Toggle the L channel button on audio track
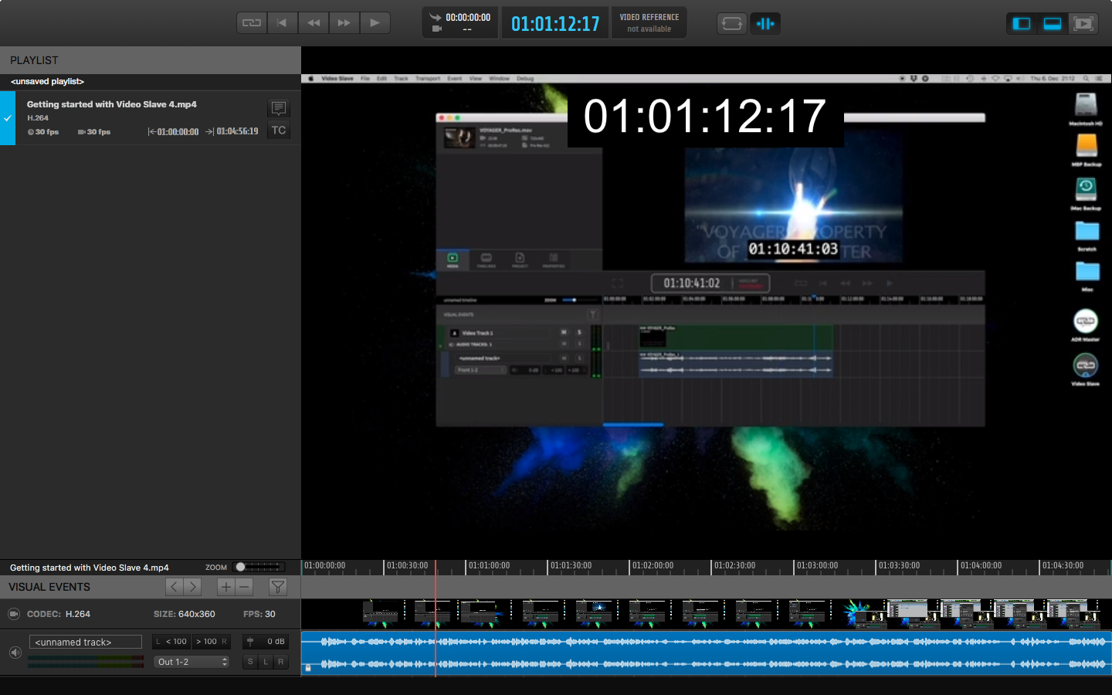The image size is (1112, 695). [x=266, y=662]
